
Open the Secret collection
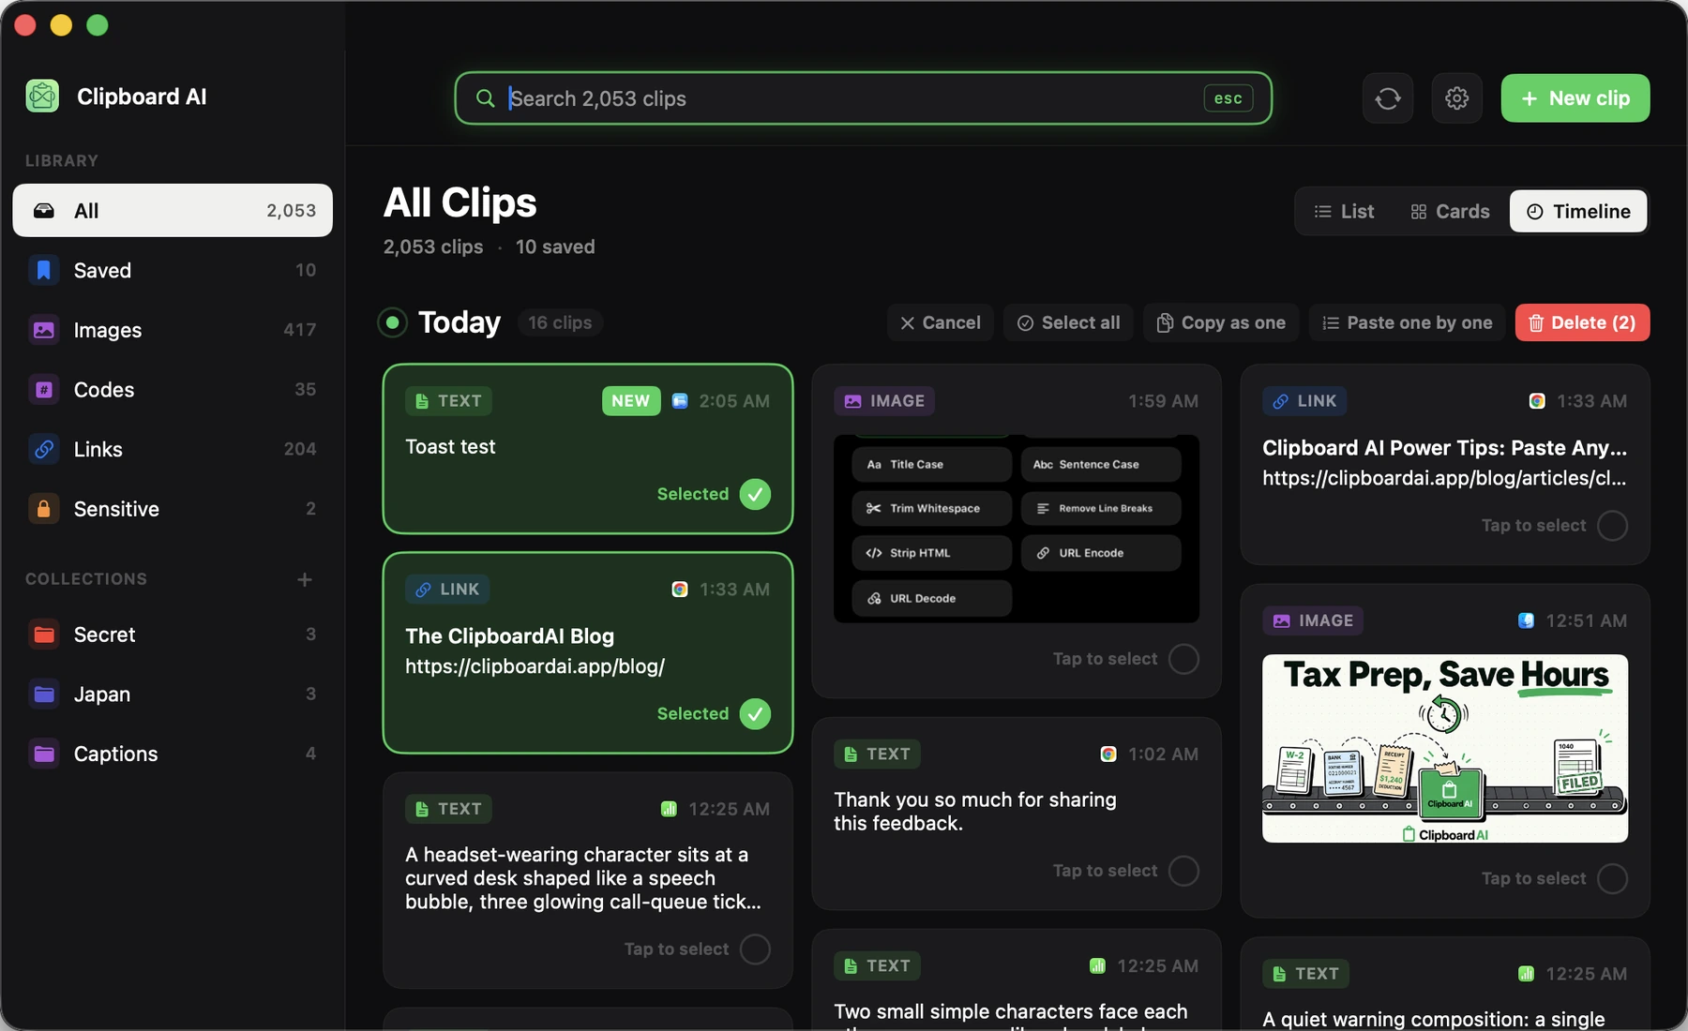(173, 635)
